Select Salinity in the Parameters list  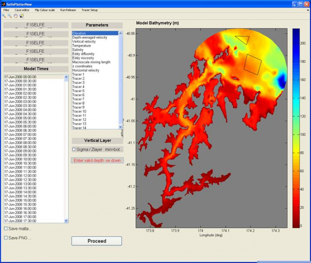(x=78, y=50)
